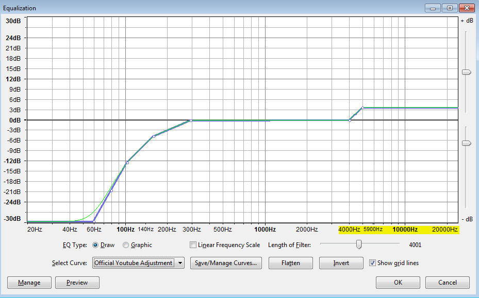
Task: Click the 20000Hz highlighted axis label
Action: 445,230
